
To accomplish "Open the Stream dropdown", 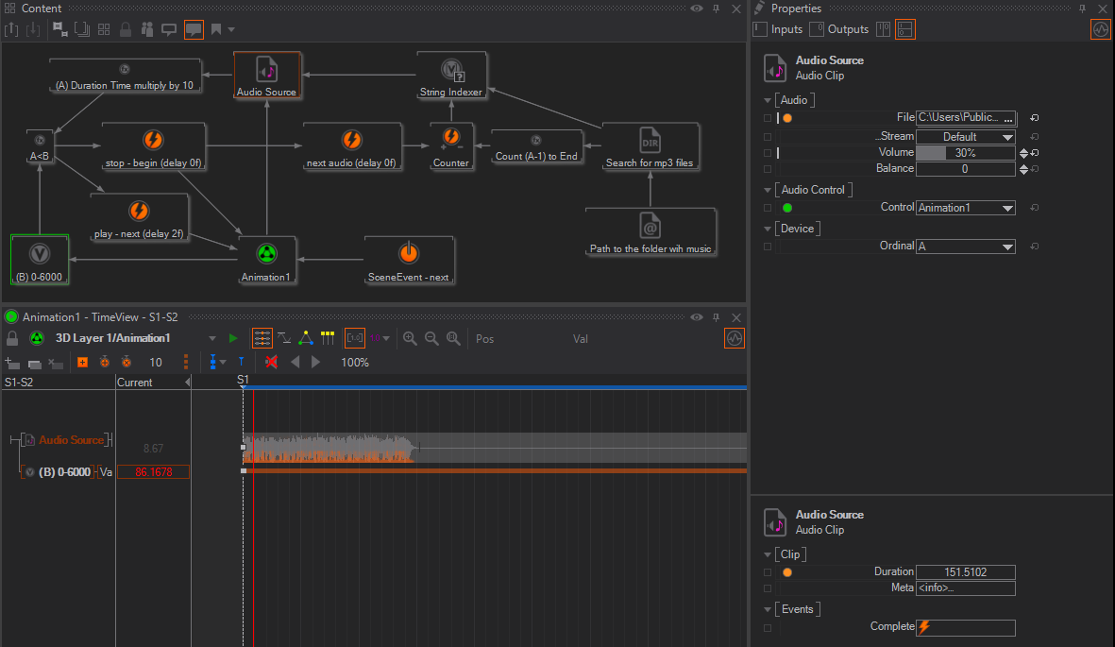I will point(965,137).
